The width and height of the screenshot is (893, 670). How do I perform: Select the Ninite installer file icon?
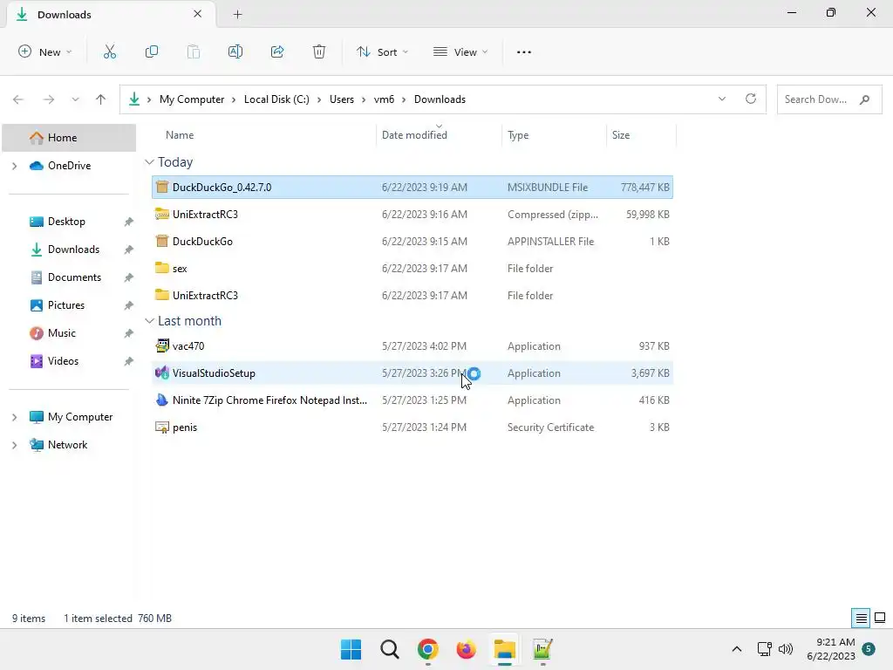coord(162,400)
